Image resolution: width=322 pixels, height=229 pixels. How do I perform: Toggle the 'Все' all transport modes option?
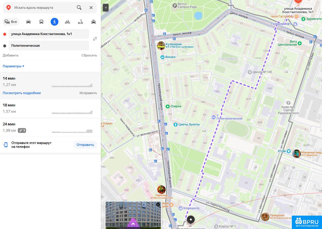click(11, 22)
